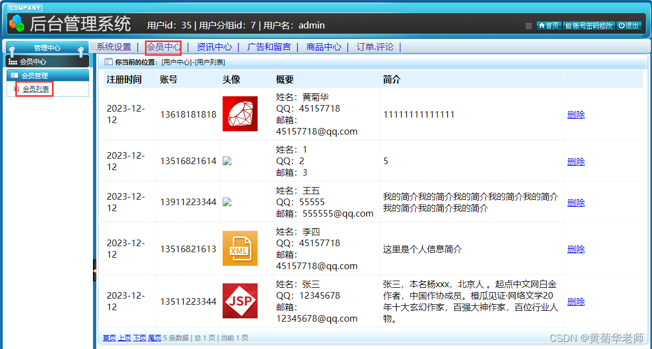Open 账号密码修改 button
652x349 pixels.
(589, 25)
